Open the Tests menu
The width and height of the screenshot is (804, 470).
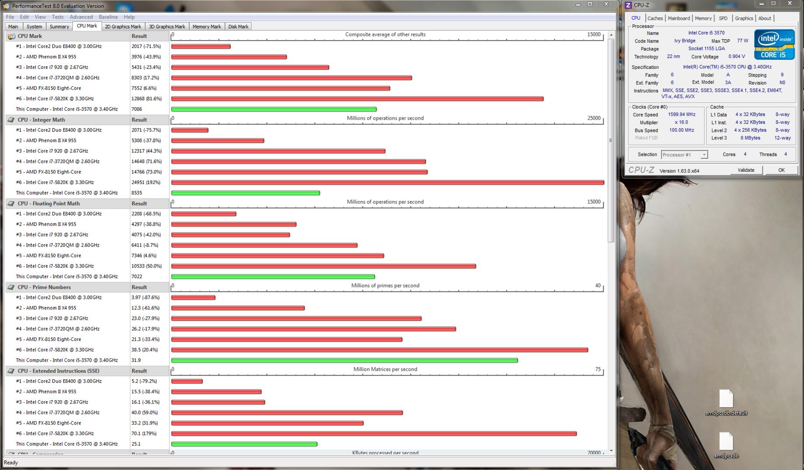tap(58, 17)
